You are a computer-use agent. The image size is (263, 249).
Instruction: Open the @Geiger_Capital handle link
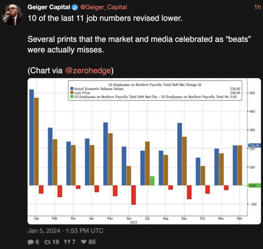(x=104, y=7)
